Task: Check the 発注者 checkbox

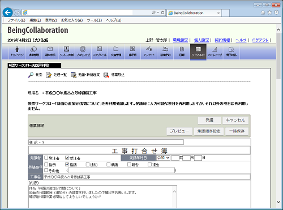Action: [x=46, y=157]
